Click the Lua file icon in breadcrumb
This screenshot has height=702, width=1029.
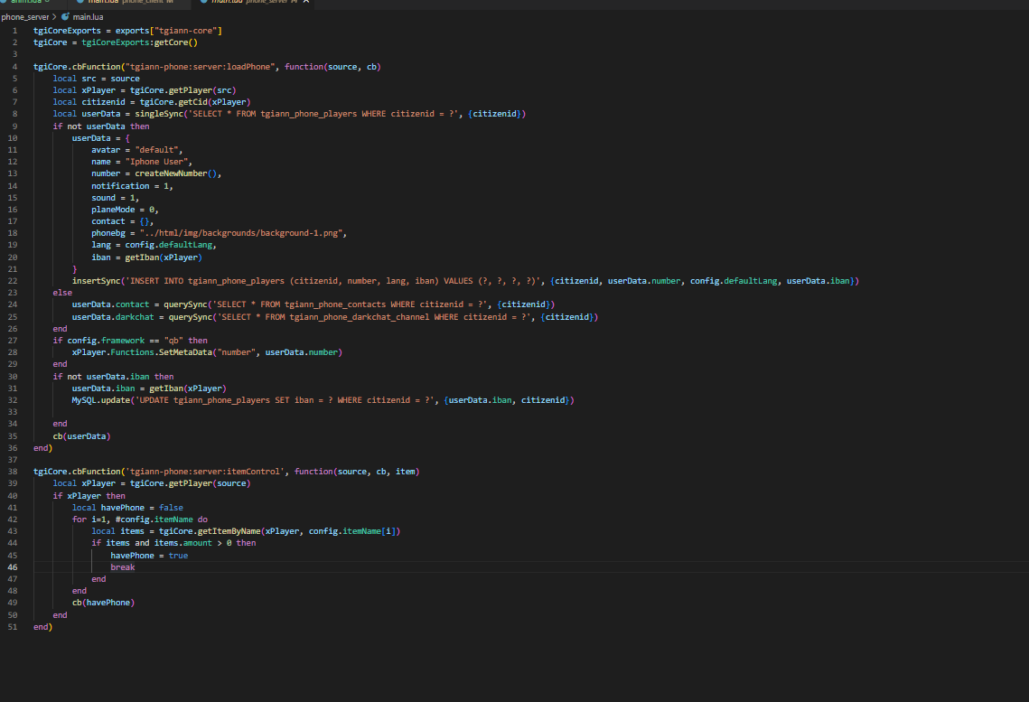(65, 17)
